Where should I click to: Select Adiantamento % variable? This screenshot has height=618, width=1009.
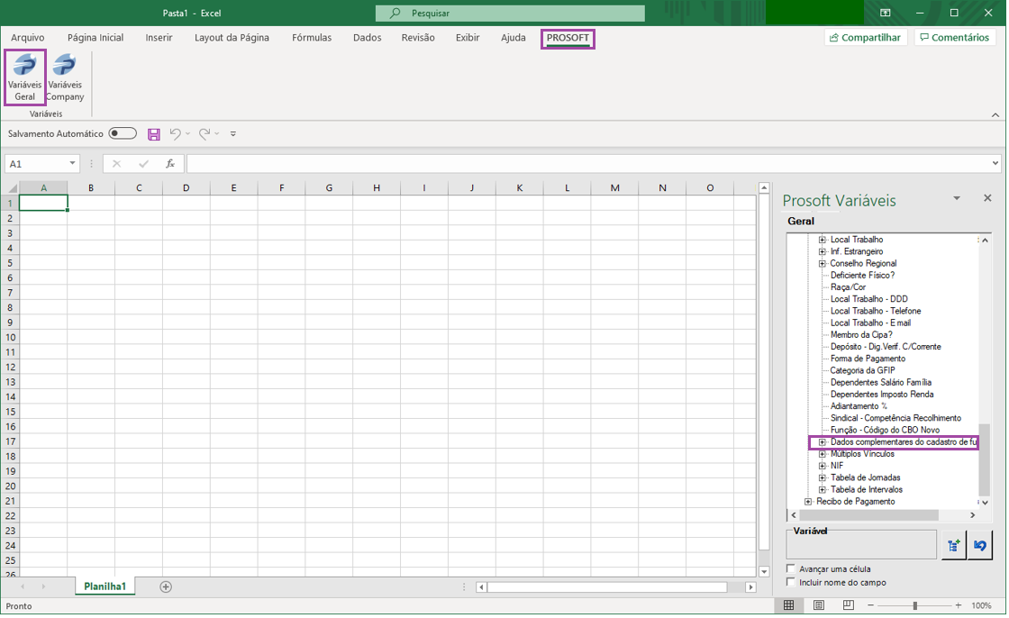[859, 406]
